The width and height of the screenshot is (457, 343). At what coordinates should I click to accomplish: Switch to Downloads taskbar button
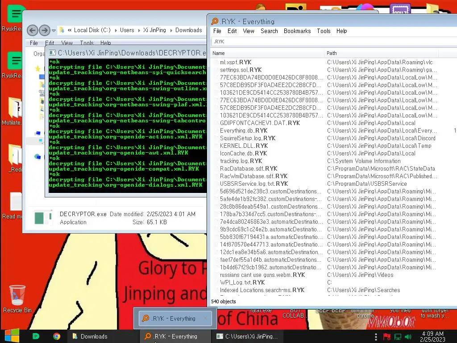tap(104, 336)
